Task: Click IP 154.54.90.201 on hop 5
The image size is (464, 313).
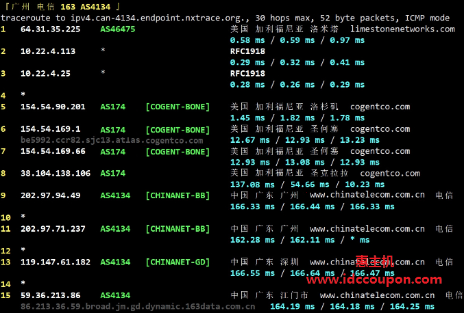Action: click(x=53, y=107)
